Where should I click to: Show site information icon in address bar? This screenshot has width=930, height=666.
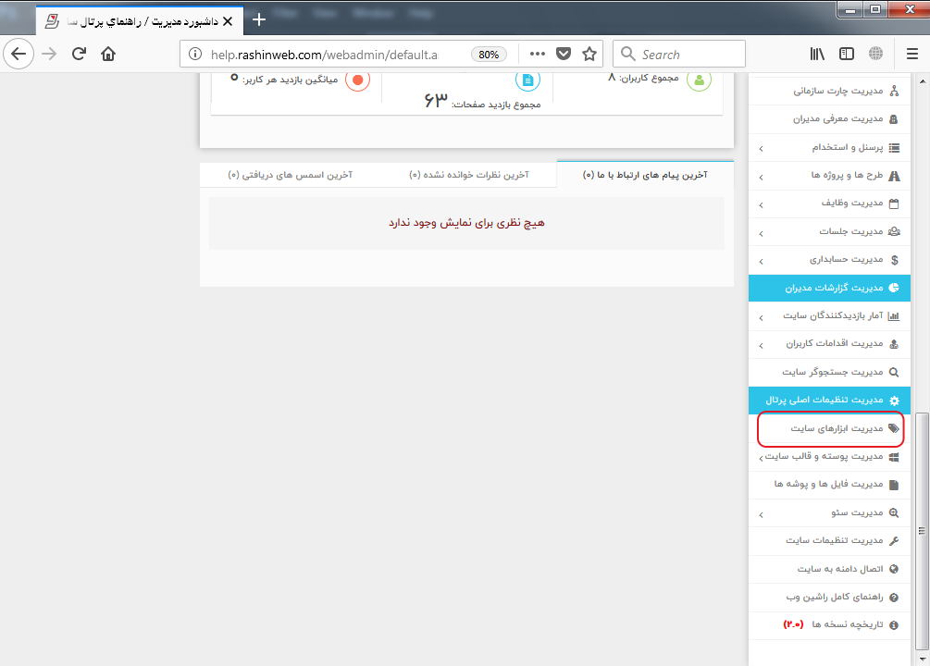(194, 54)
